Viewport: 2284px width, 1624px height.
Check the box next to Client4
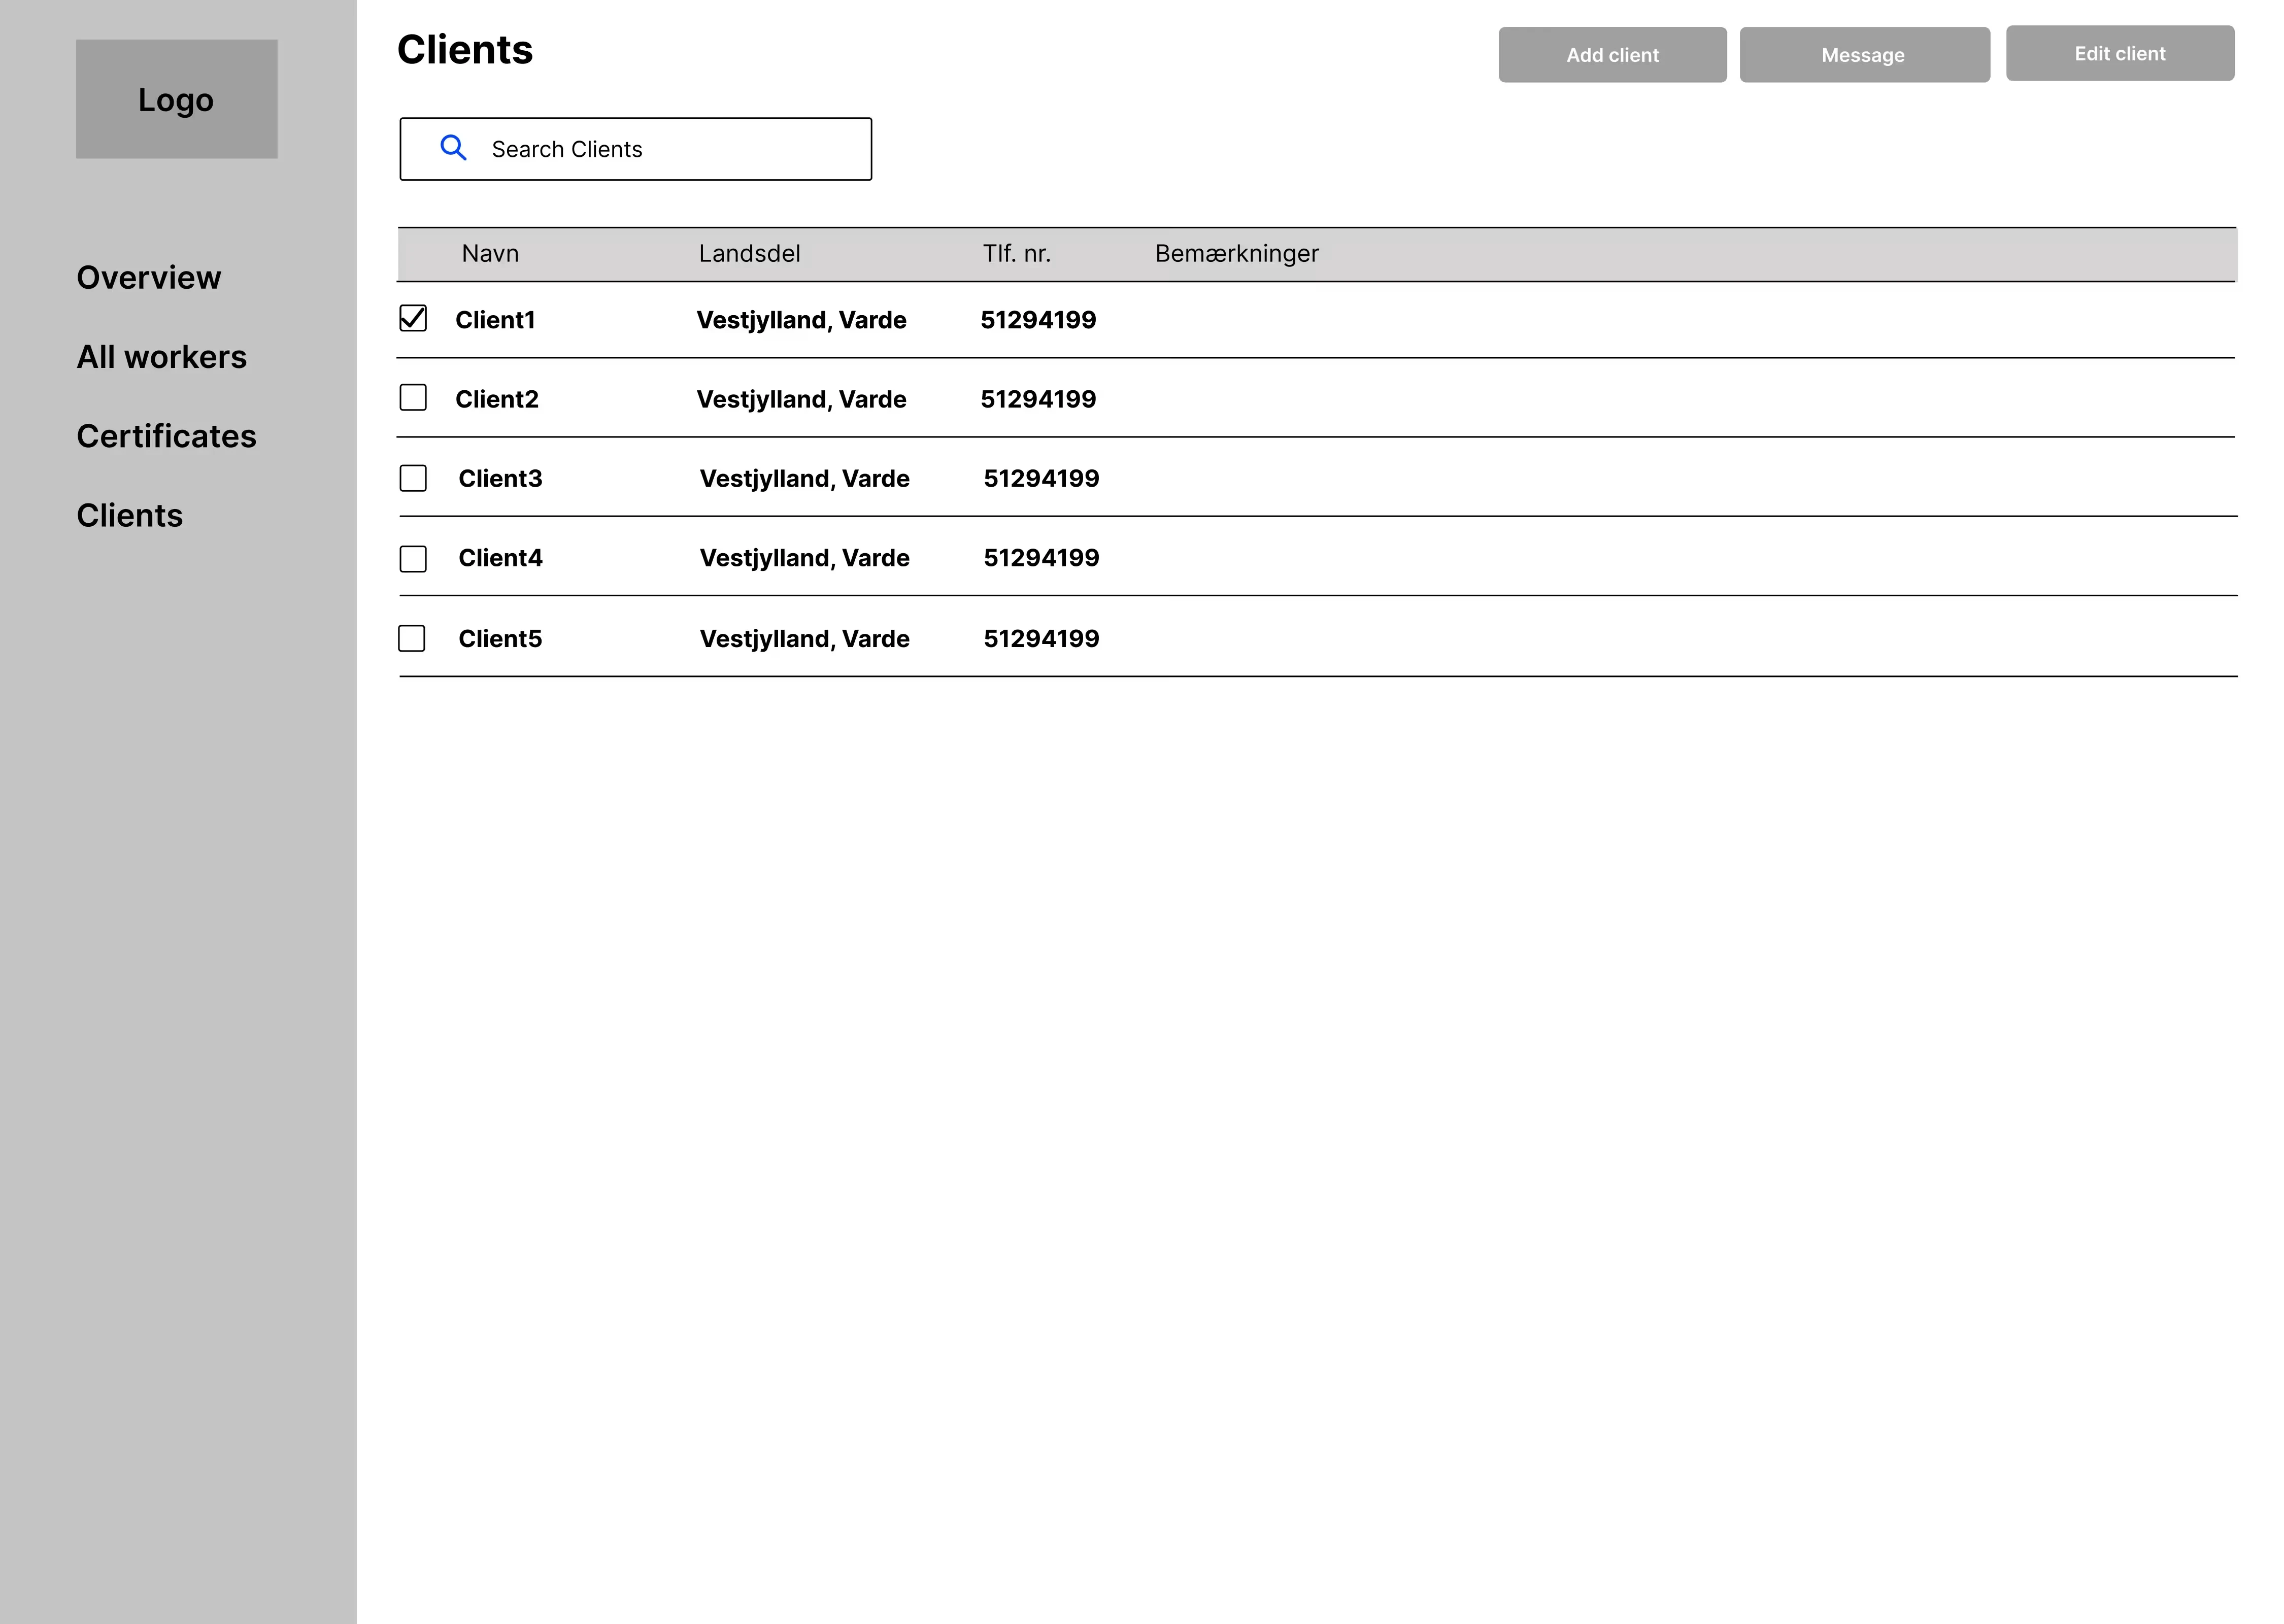click(x=413, y=558)
